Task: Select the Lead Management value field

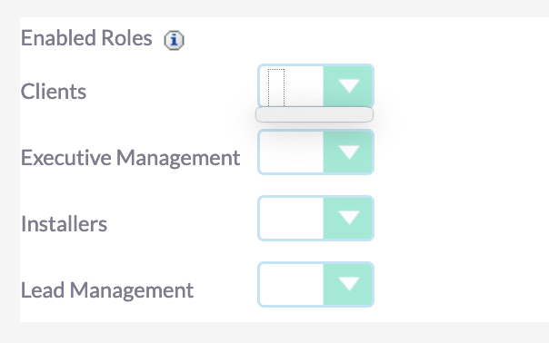Action: [291, 284]
